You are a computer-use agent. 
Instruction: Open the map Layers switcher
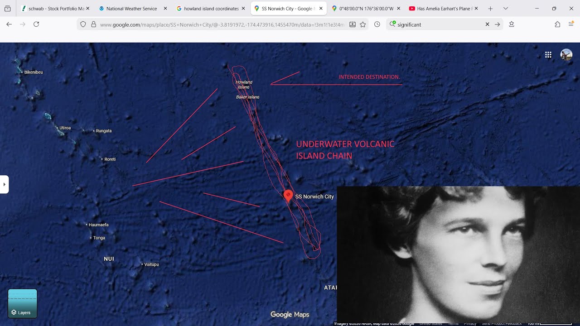[23, 303]
